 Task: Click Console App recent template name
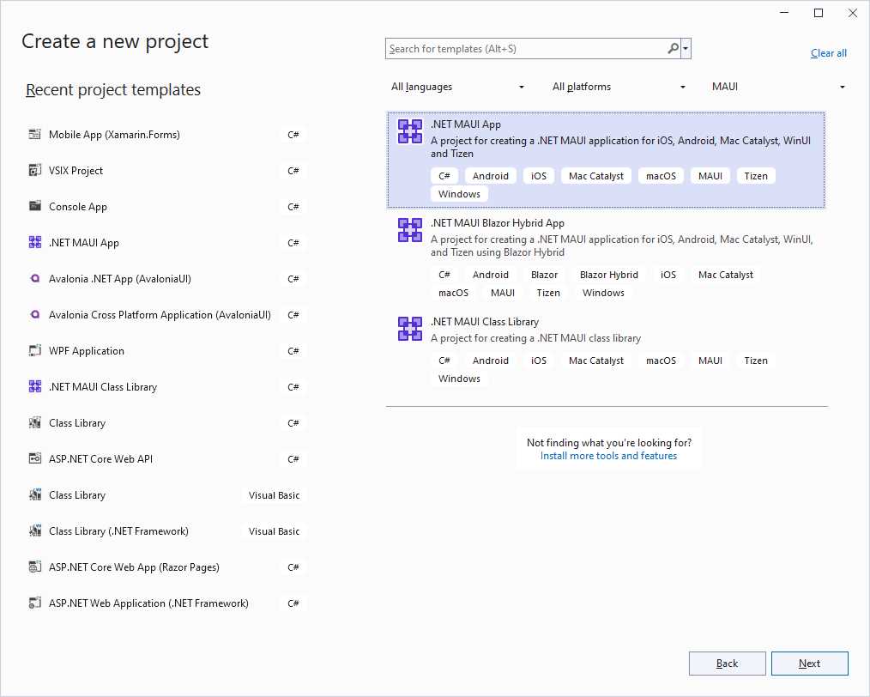coord(78,206)
